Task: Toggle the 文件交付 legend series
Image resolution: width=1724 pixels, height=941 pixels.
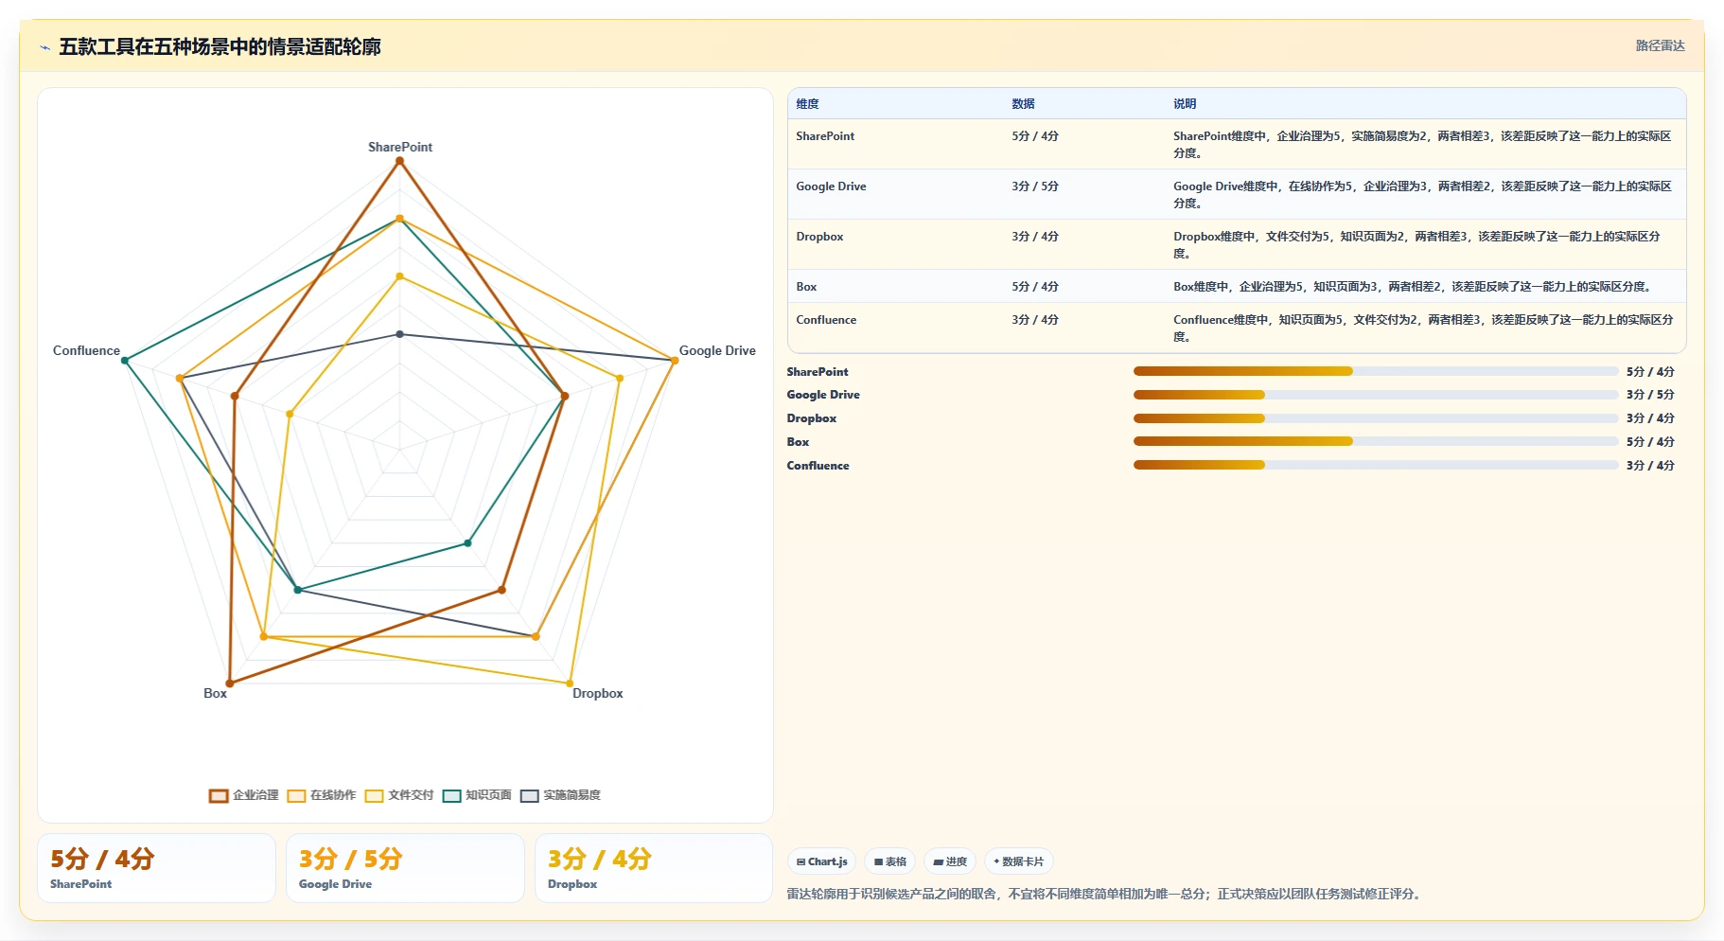Action: (x=399, y=795)
